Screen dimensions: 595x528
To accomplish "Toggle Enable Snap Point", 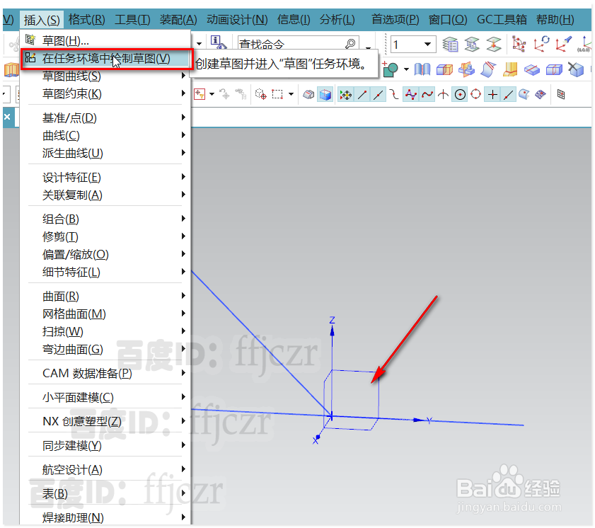I will point(346,95).
